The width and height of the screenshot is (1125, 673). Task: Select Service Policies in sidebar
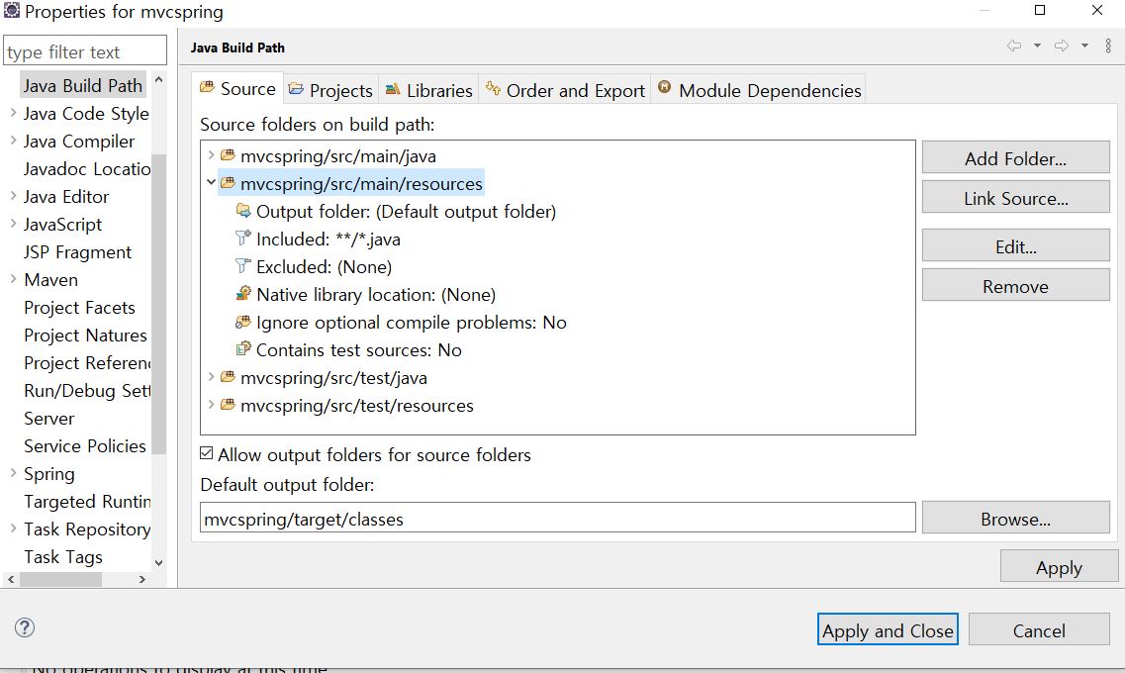(x=85, y=445)
